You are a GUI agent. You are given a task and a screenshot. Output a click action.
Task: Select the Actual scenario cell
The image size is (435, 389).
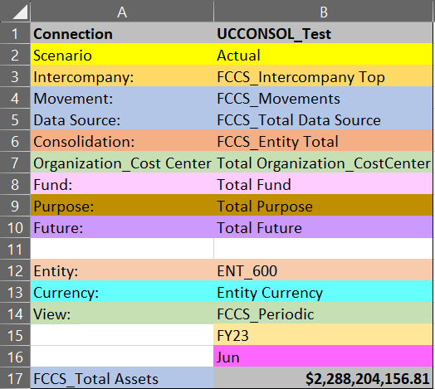click(323, 55)
